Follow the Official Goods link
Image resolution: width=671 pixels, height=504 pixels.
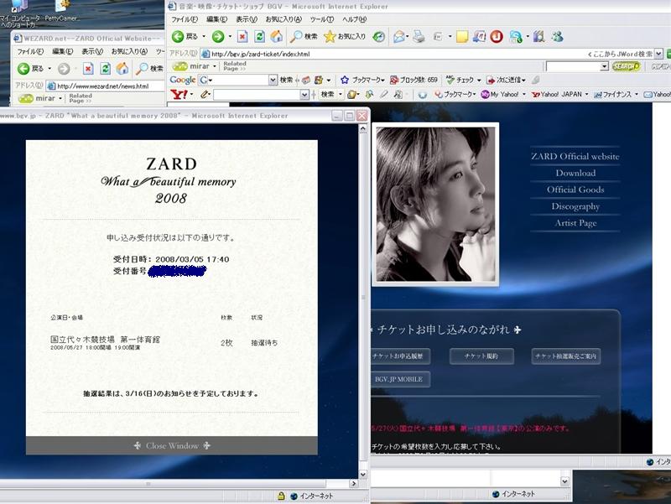[x=575, y=190]
